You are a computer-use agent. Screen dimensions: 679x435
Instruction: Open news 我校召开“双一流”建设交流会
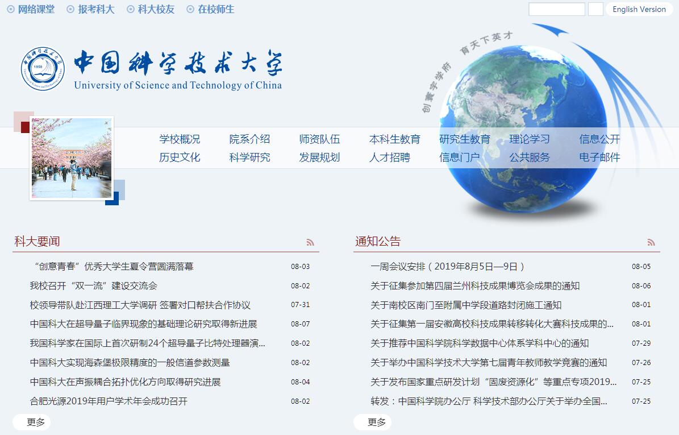(94, 286)
